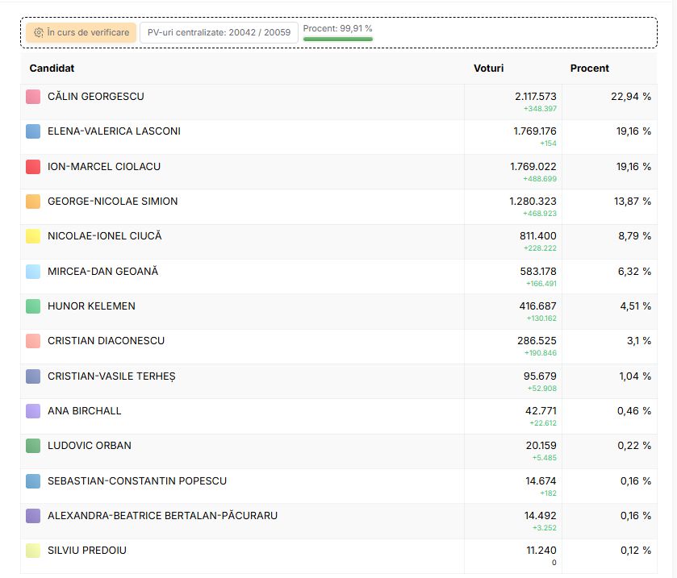The height and width of the screenshot is (578, 677).
Task: Click the purple swatch beside Alexandra-Beatrice Bertalan-Păcuraru
Action: 33,516
